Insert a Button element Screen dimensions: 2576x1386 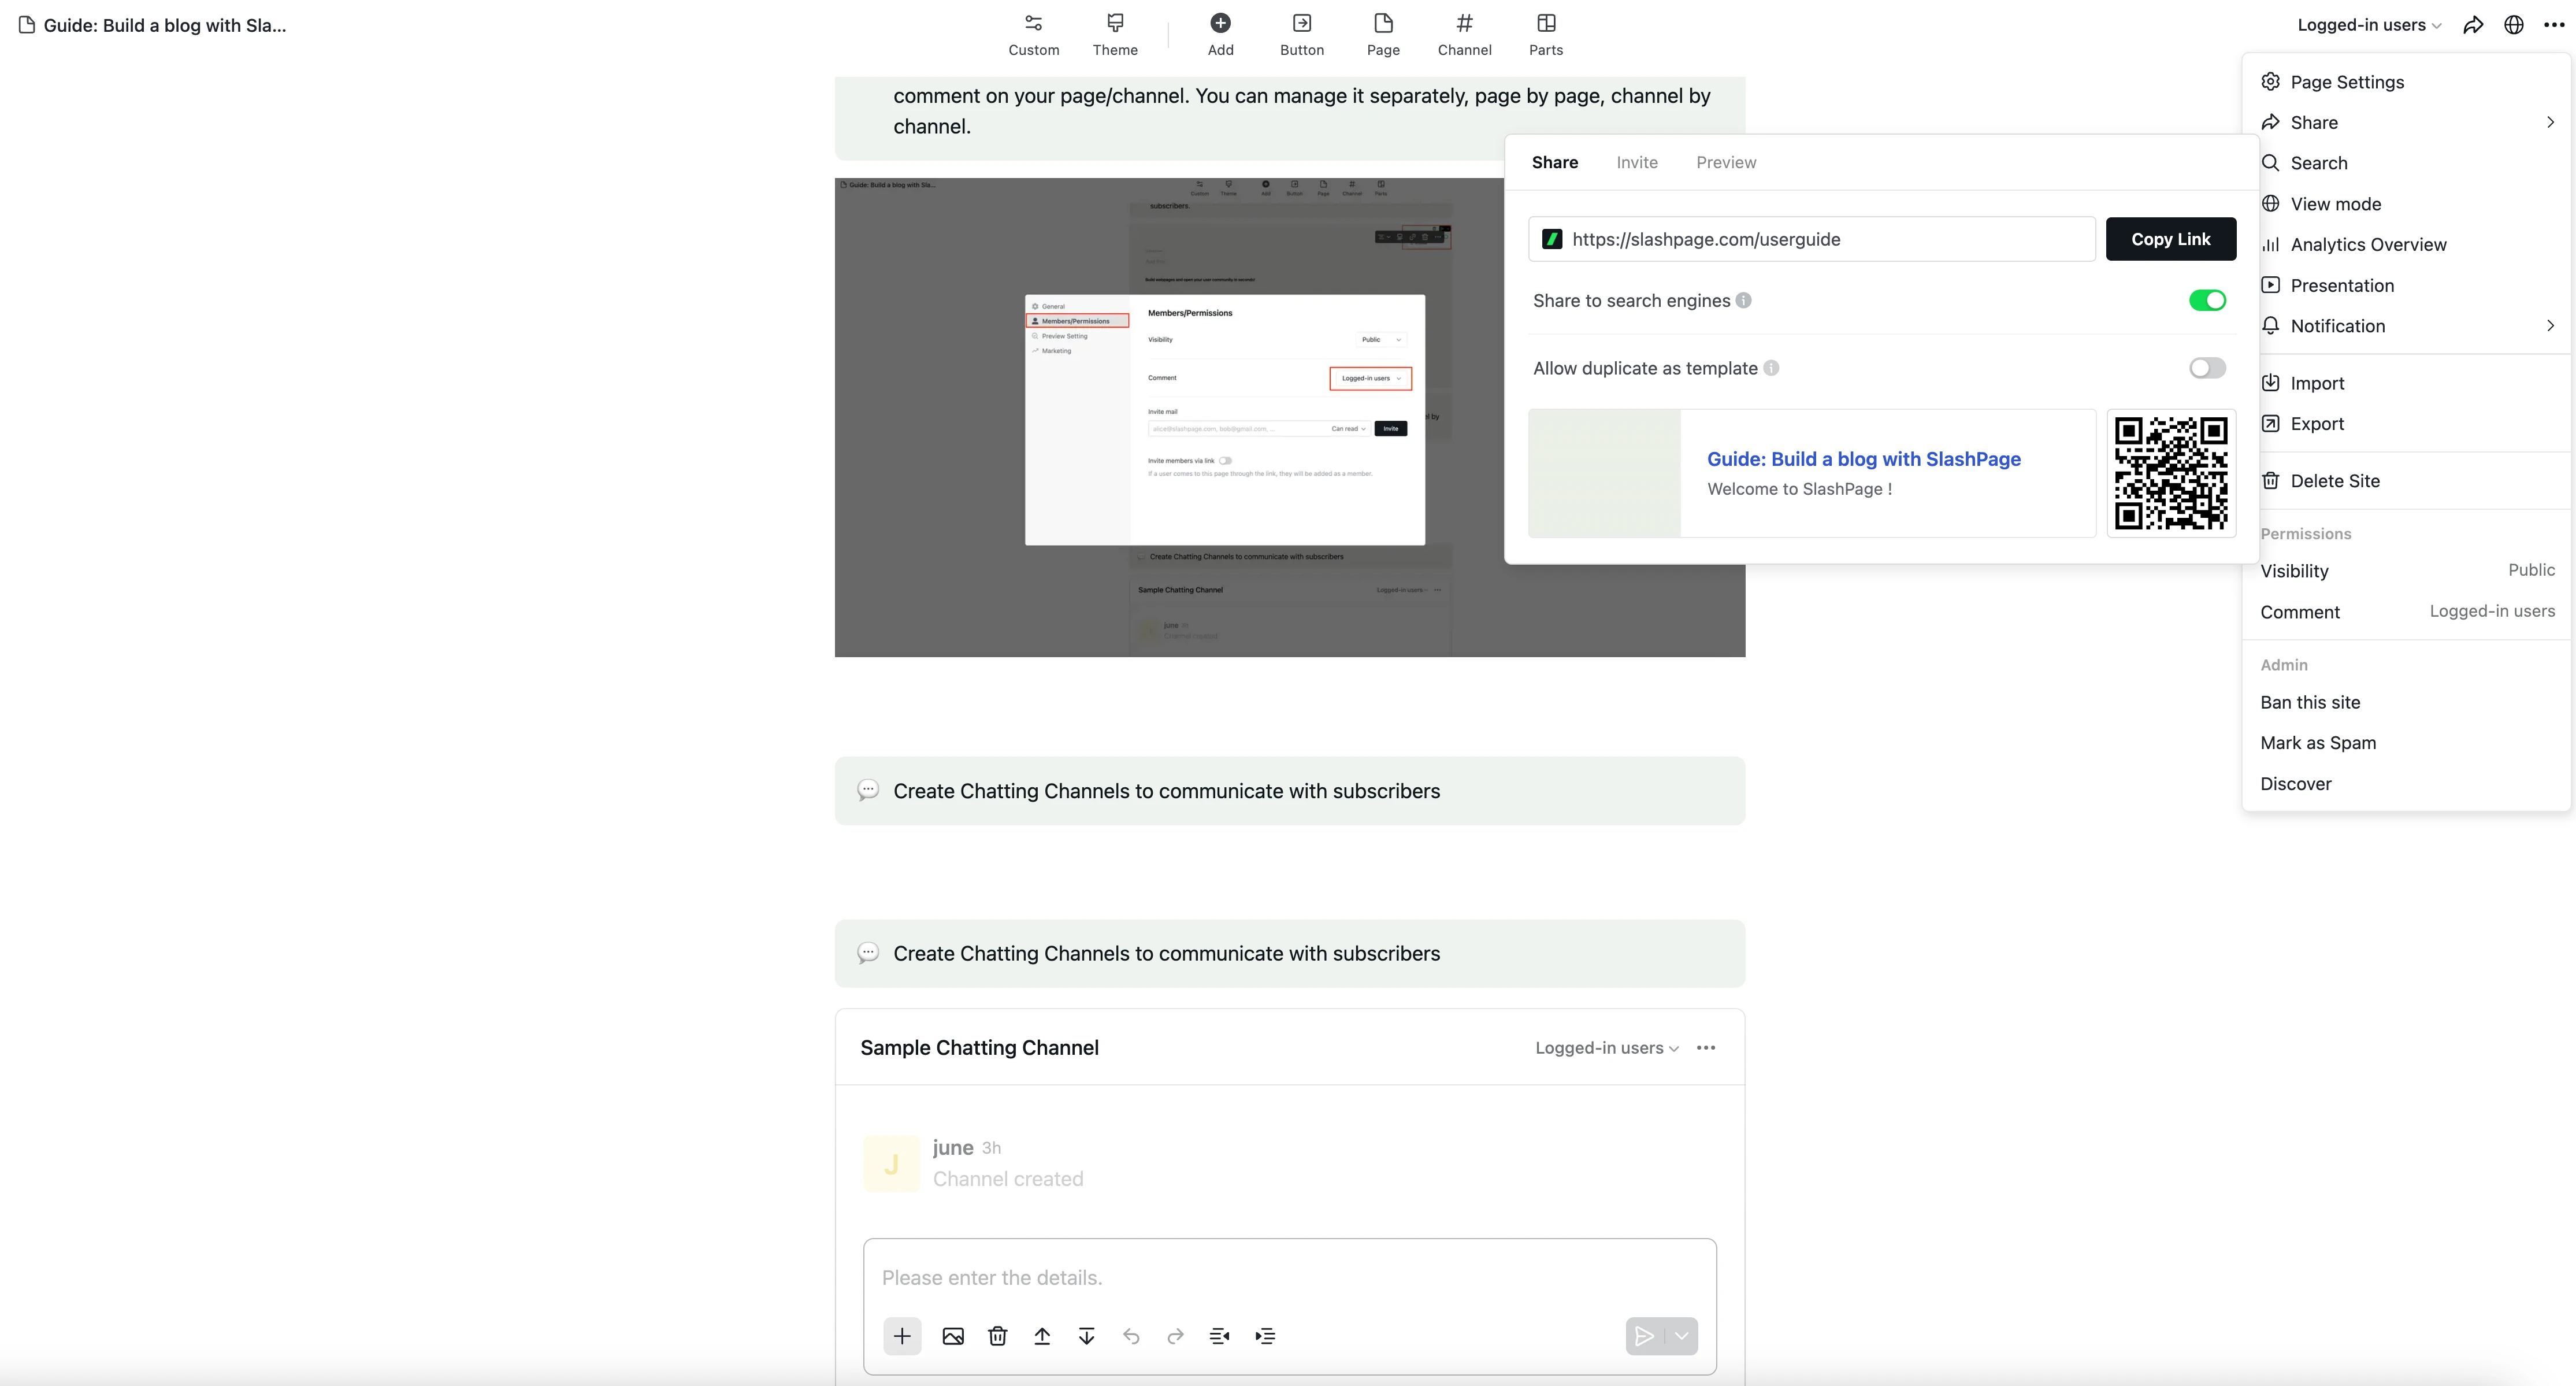click(1302, 35)
